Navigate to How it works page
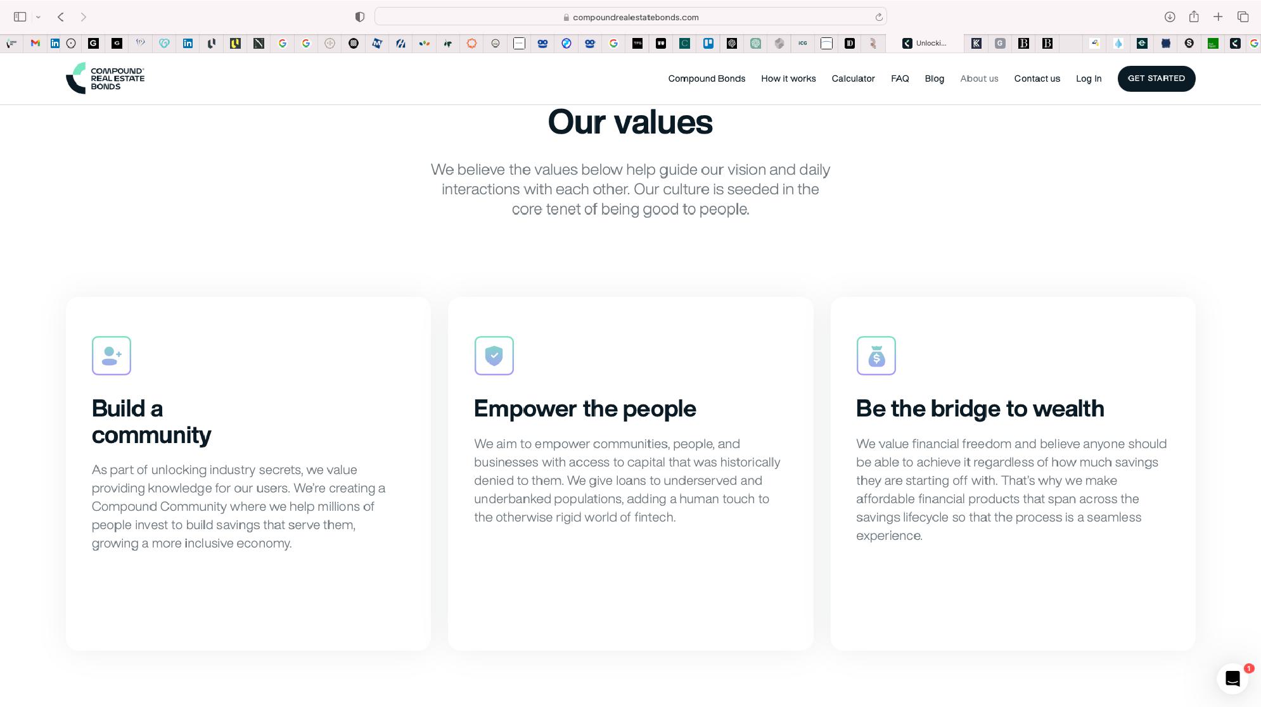1261x707 pixels. 788,78
